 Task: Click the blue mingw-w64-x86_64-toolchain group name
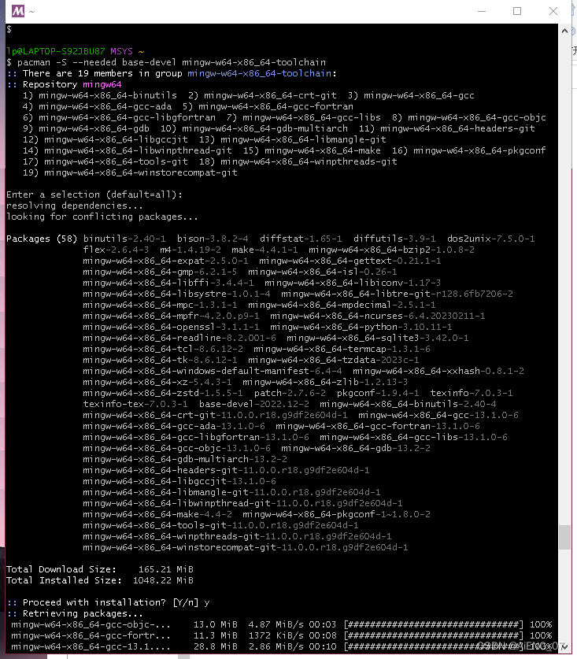259,73
